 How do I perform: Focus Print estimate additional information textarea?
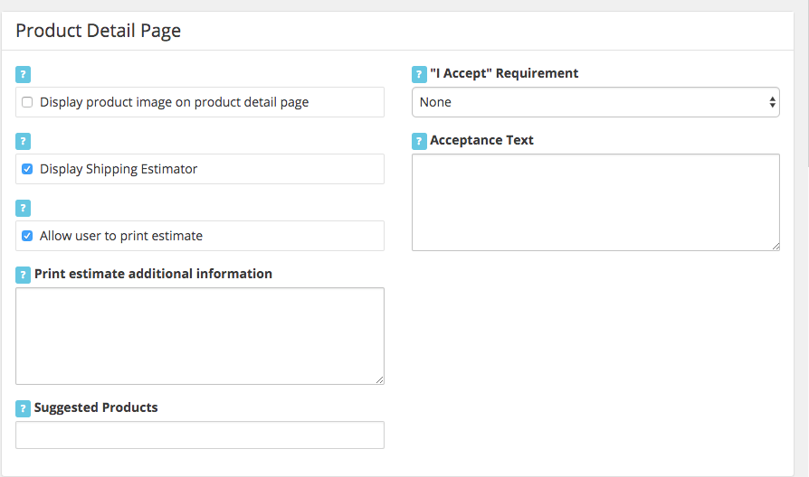pos(200,336)
